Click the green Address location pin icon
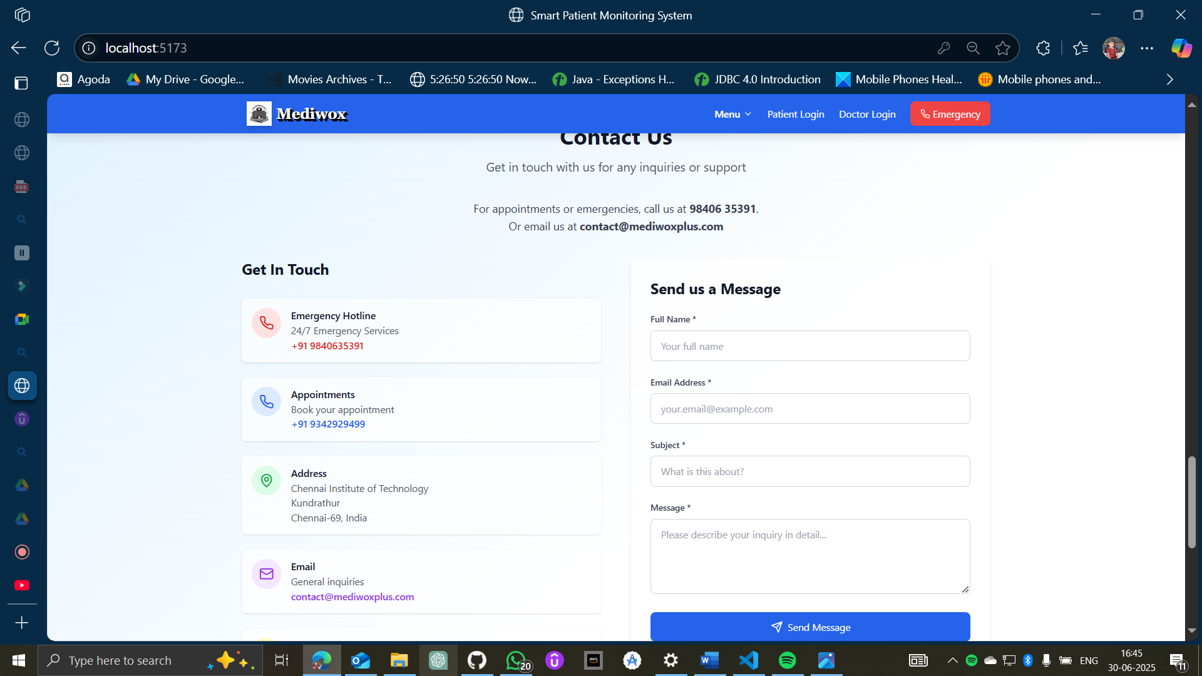Viewport: 1202px width, 676px height. 266,480
